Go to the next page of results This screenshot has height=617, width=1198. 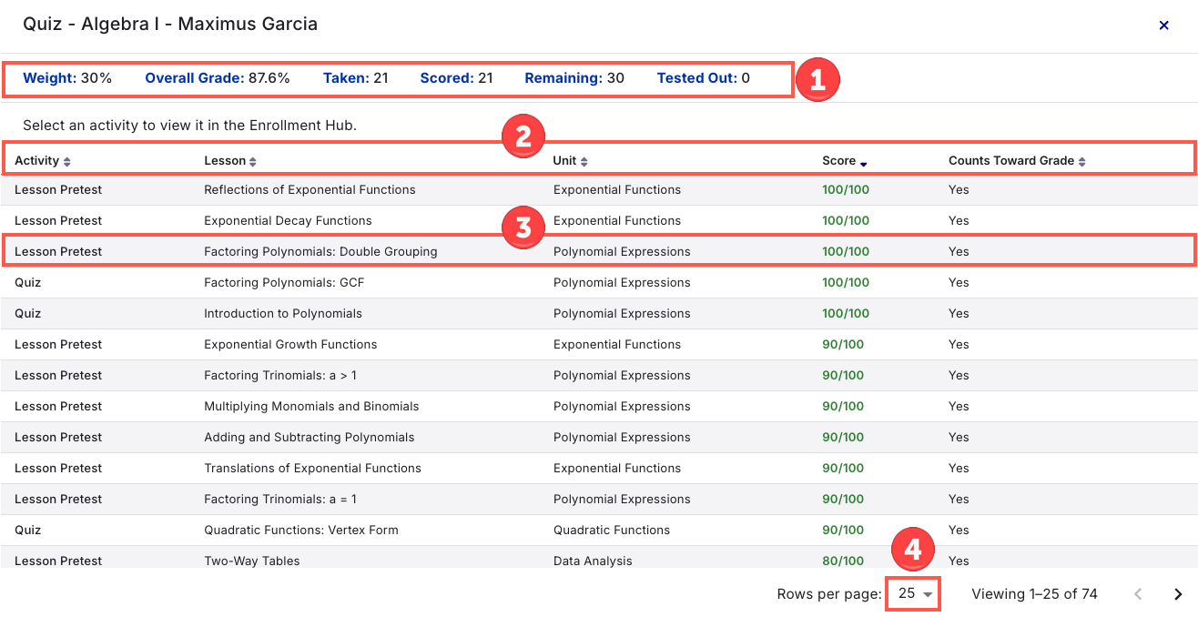tap(1178, 594)
